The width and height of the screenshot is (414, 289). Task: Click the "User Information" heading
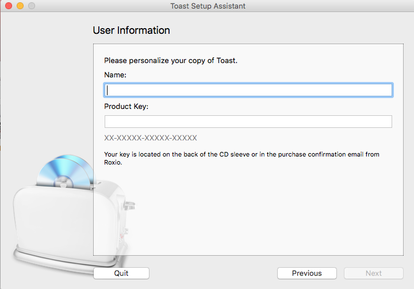point(131,30)
